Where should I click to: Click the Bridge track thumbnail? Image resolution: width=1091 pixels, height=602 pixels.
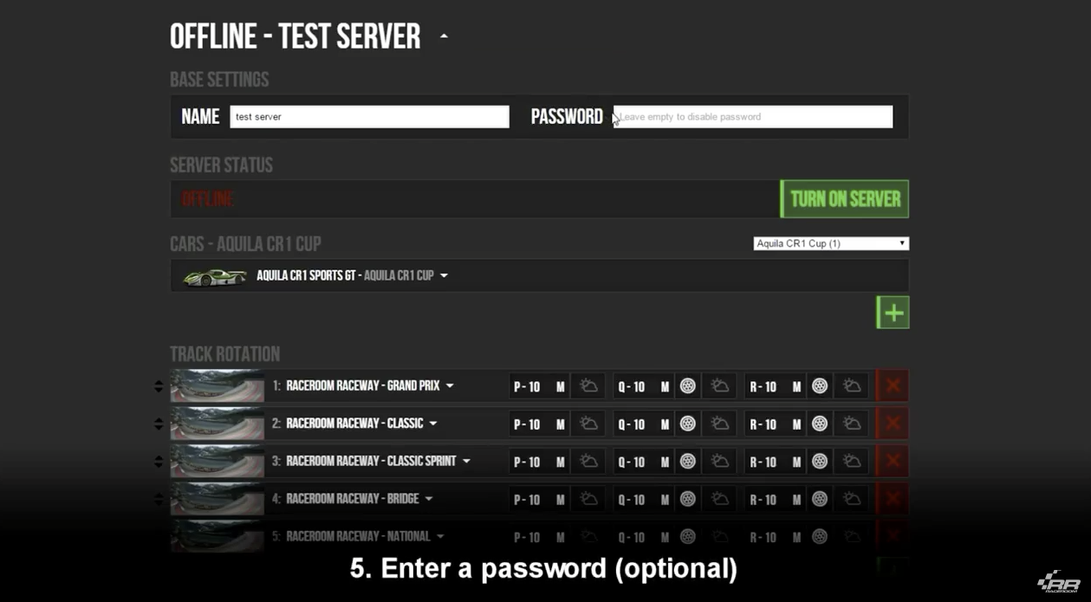218,499
